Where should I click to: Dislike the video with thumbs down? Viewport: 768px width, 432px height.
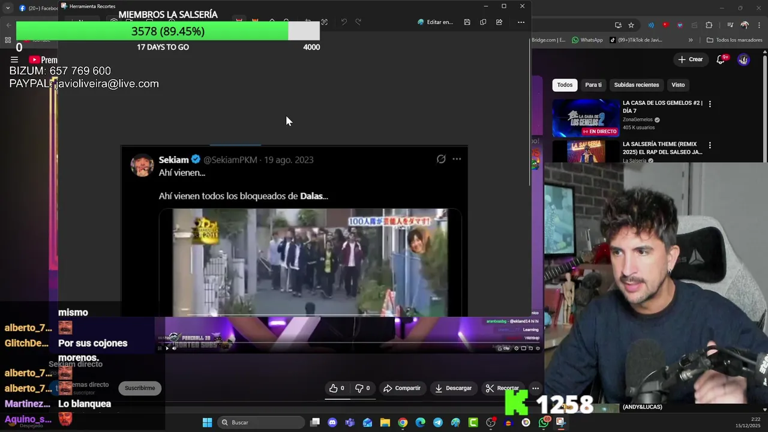[x=362, y=388]
